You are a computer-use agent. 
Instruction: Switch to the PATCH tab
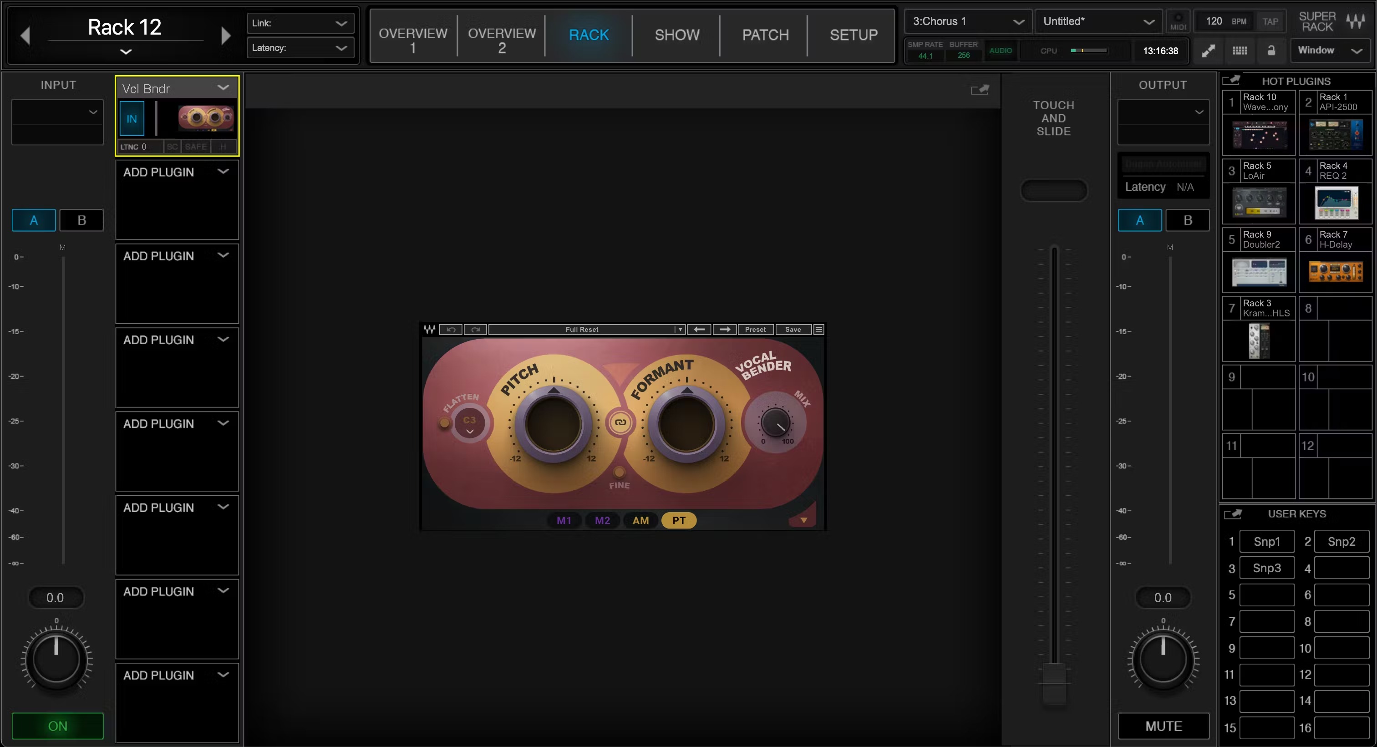click(x=765, y=36)
